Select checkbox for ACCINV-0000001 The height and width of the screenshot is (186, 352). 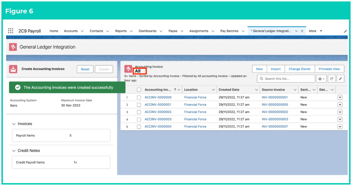[139, 105]
